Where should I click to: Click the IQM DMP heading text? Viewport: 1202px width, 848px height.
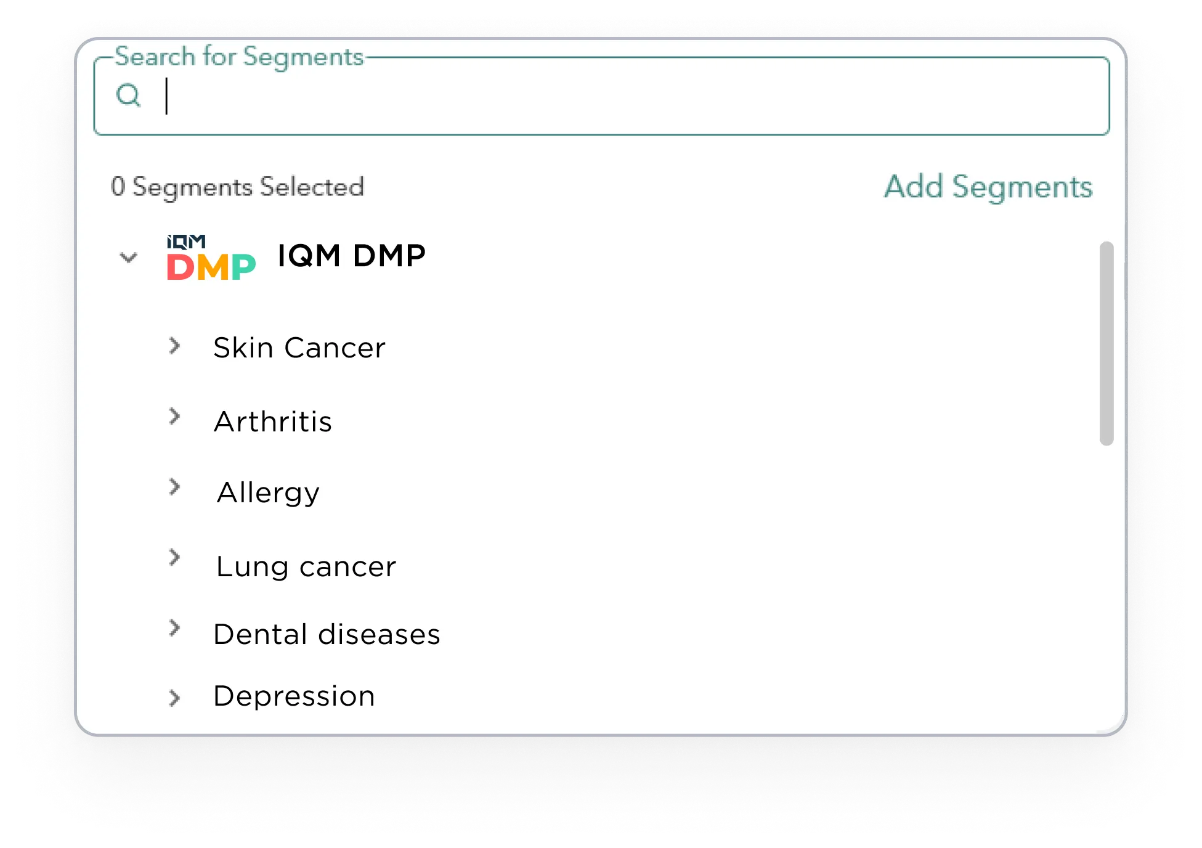352,255
